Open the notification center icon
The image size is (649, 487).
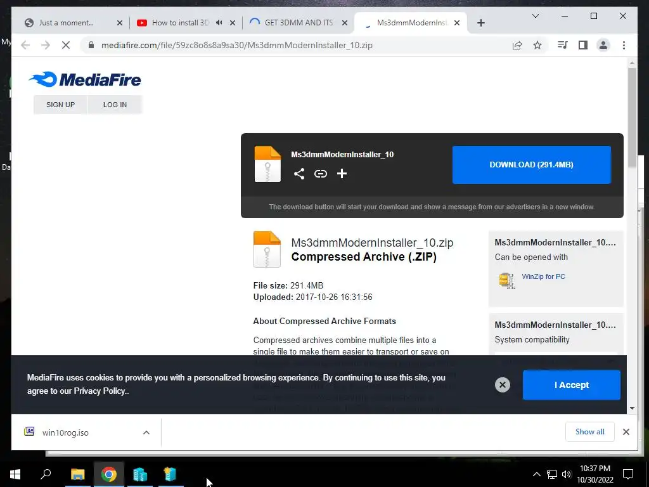[628, 474]
